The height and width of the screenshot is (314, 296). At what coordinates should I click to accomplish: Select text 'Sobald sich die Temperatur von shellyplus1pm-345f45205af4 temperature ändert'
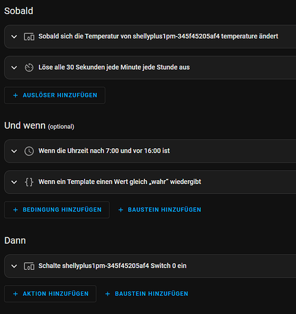click(158, 36)
